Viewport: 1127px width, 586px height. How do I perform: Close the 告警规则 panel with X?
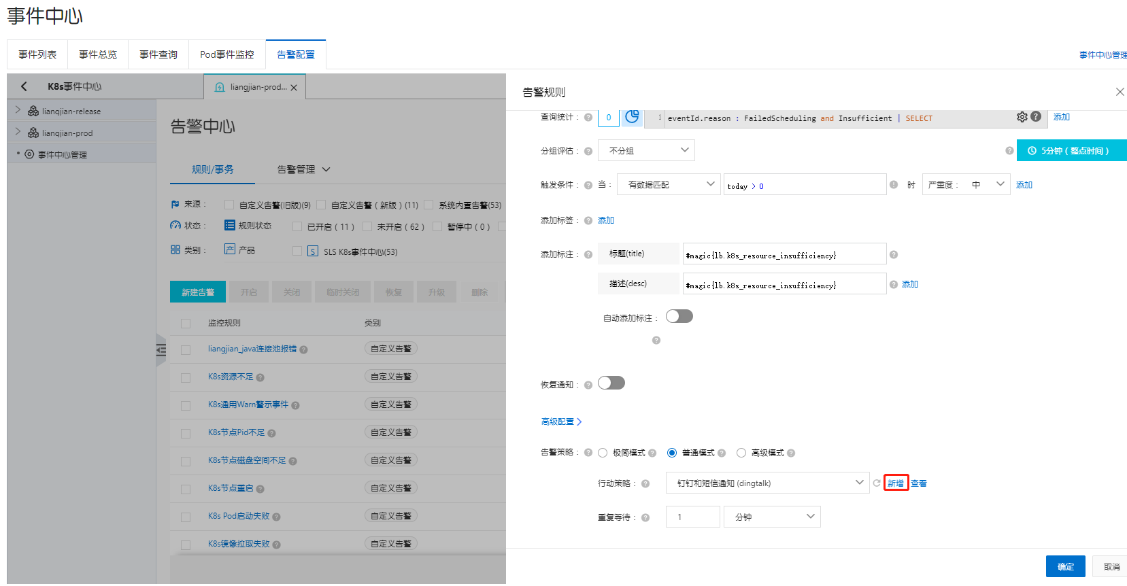(1120, 92)
